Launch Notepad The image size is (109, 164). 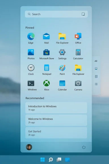tap(47, 68)
